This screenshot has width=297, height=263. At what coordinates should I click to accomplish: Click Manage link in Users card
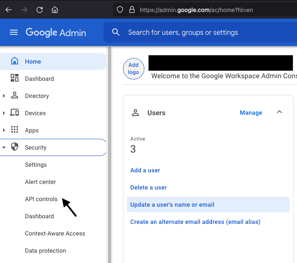[251, 113]
